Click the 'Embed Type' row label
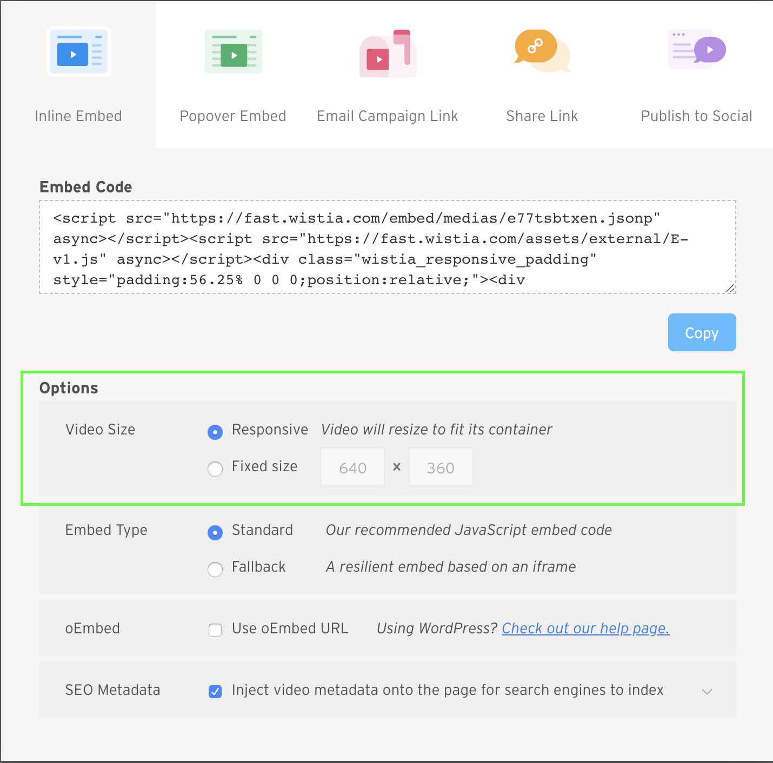 pos(106,530)
